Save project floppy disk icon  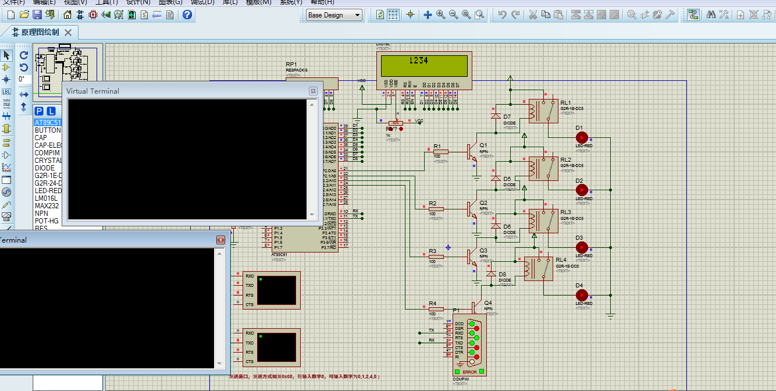click(37, 15)
